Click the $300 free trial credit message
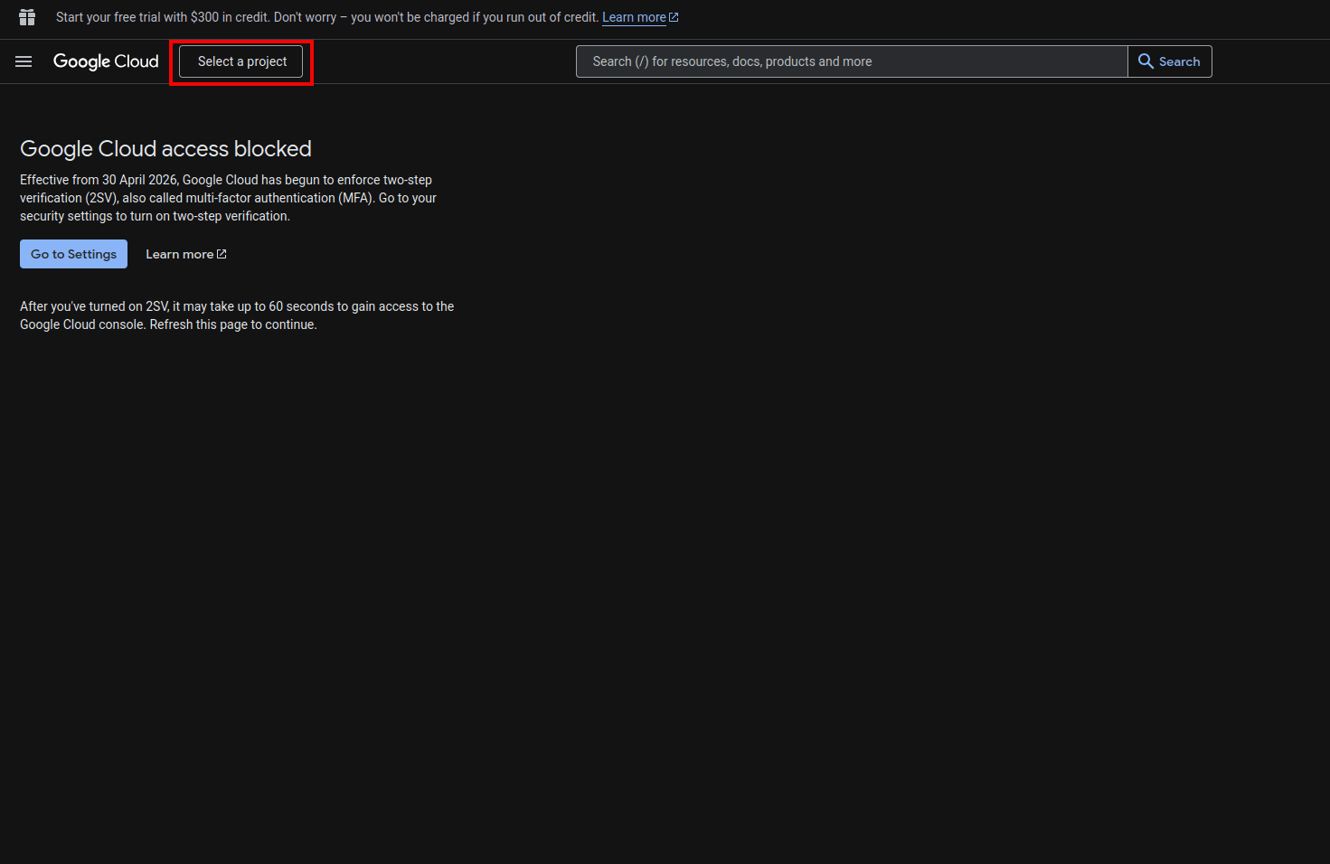The width and height of the screenshot is (1330, 864). 327,17
